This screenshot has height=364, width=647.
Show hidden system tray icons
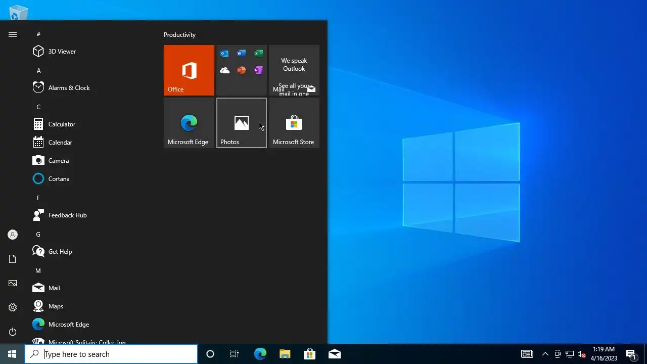pos(545,354)
